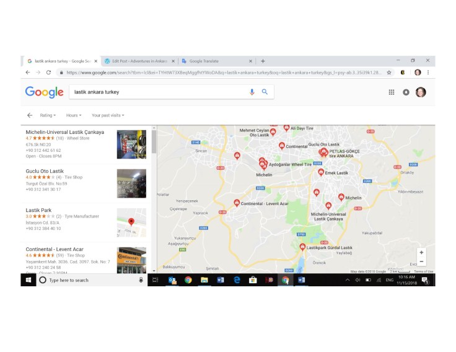
Task: Click the browser forward arrow
Action: click(38, 73)
